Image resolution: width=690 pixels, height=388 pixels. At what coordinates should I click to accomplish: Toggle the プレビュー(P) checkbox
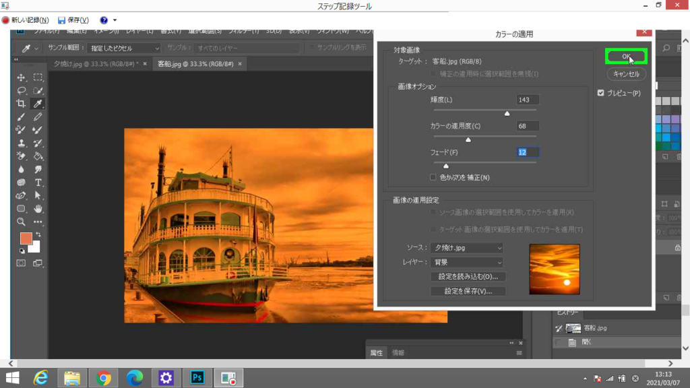(600, 93)
